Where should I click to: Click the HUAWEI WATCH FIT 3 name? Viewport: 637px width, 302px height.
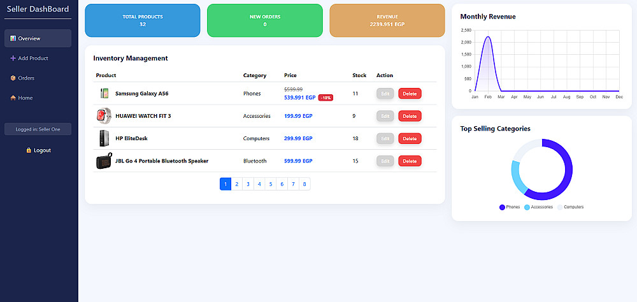143,116
